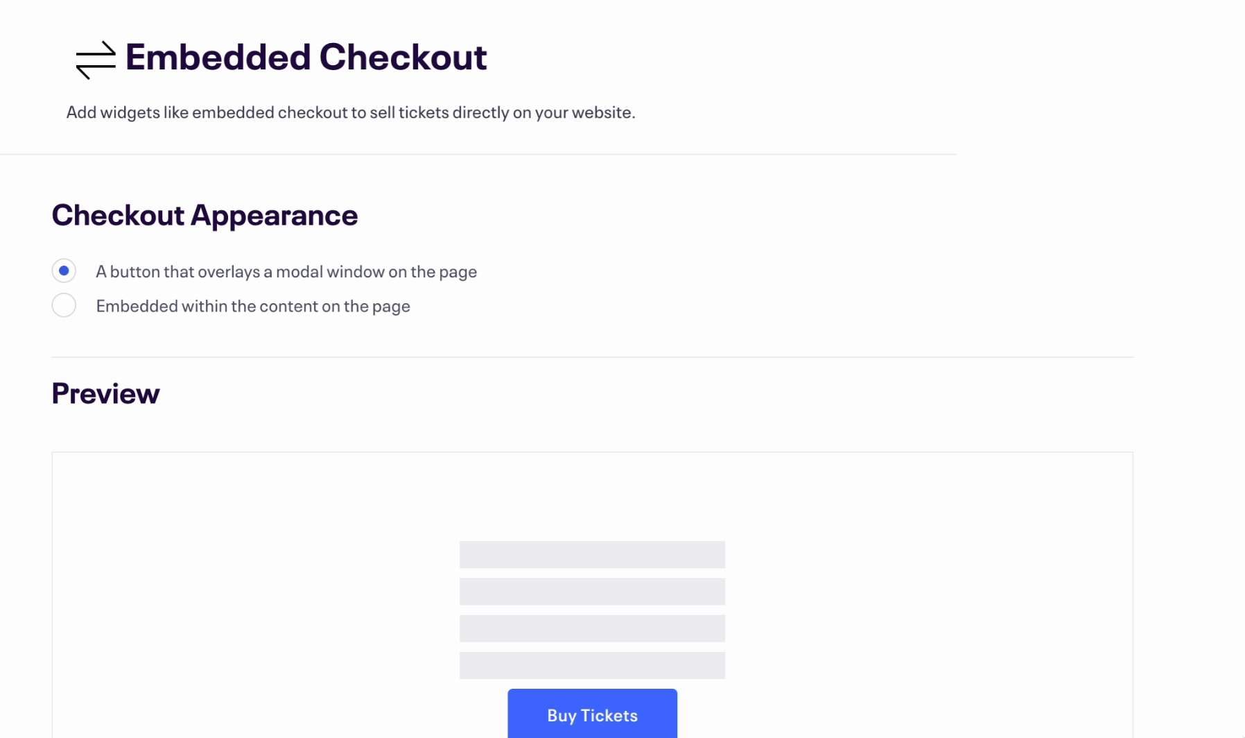Click the Checkout Appearance section heading
The image size is (1245, 738).
click(204, 215)
